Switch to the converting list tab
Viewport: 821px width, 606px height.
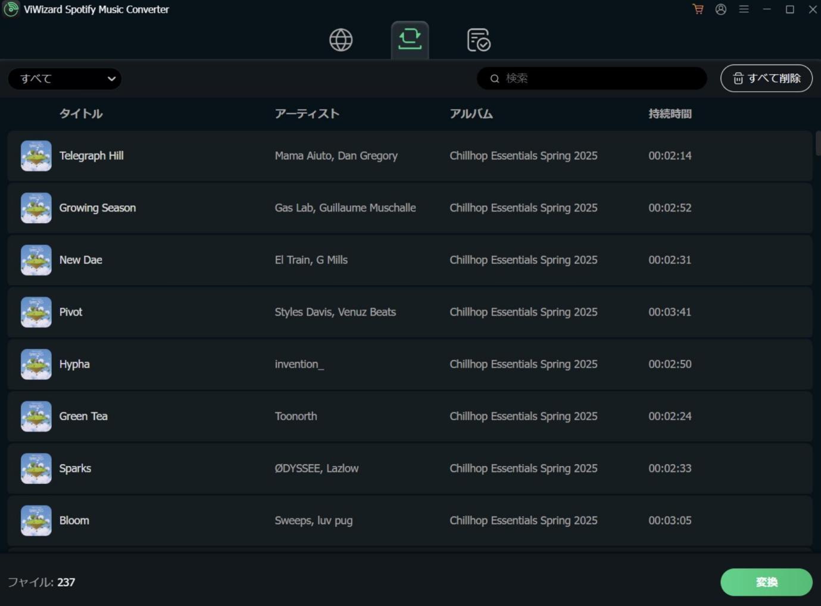tap(410, 39)
